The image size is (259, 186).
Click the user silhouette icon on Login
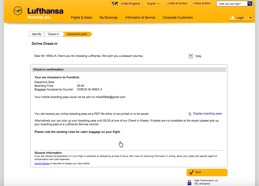point(233,18)
